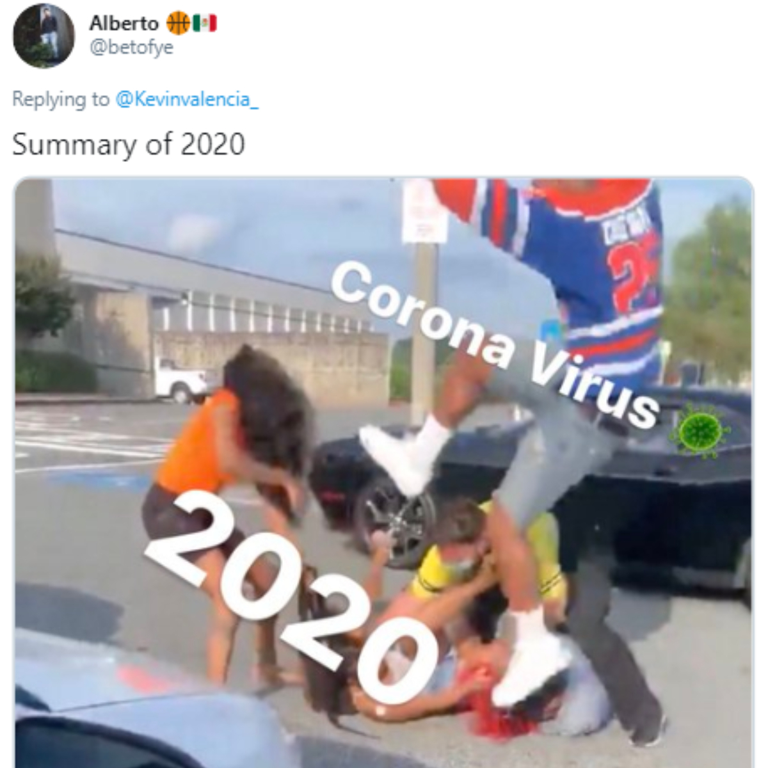
Task: Open the meme image attachment
Action: point(384,472)
